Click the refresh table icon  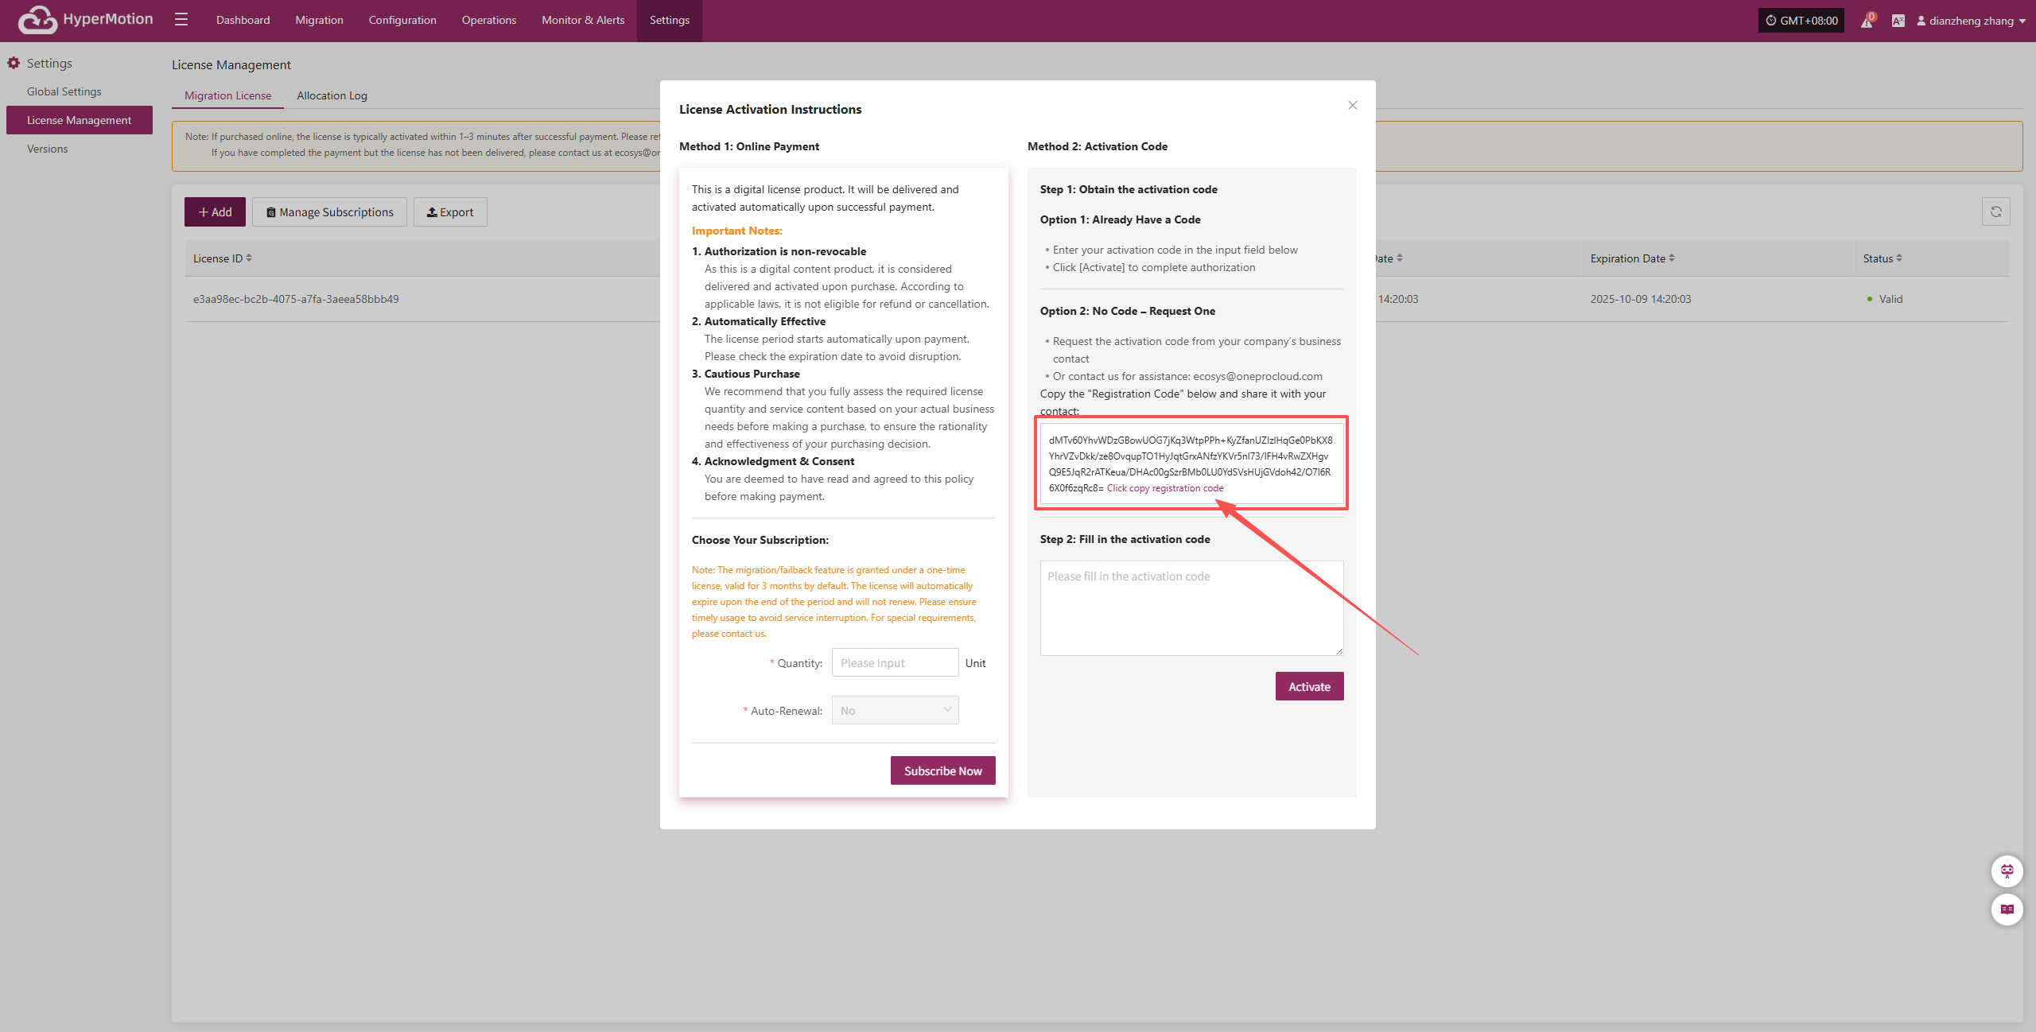coord(1995,211)
